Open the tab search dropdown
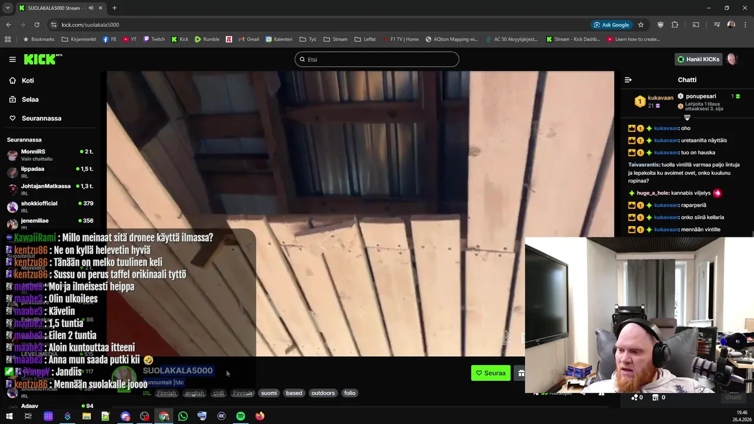This screenshot has width=754, height=424. point(8,8)
